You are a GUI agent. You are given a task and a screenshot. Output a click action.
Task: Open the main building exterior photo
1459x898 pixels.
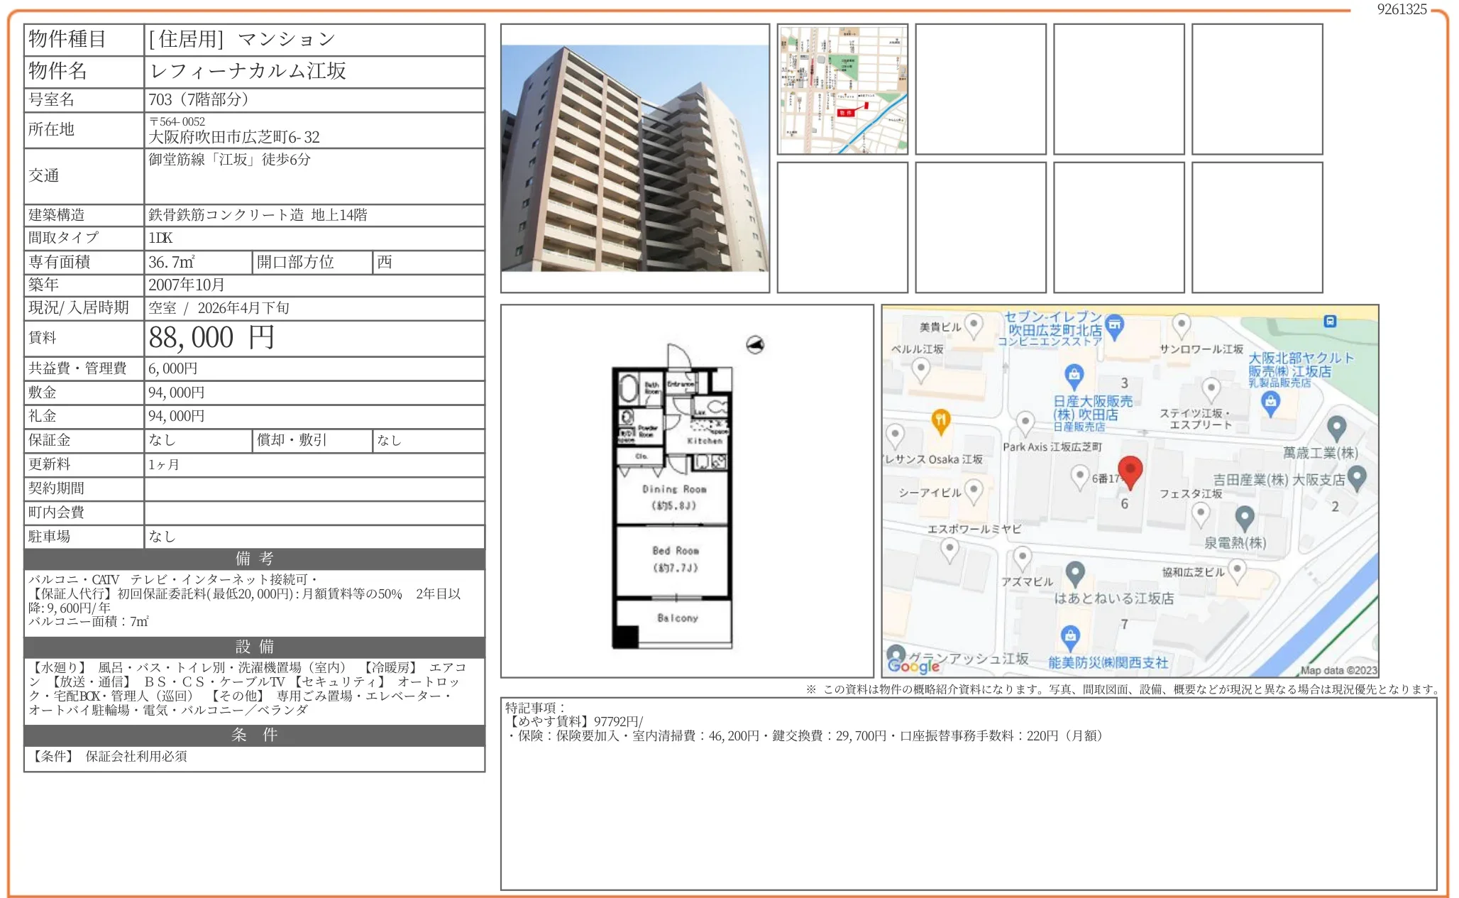click(x=634, y=158)
